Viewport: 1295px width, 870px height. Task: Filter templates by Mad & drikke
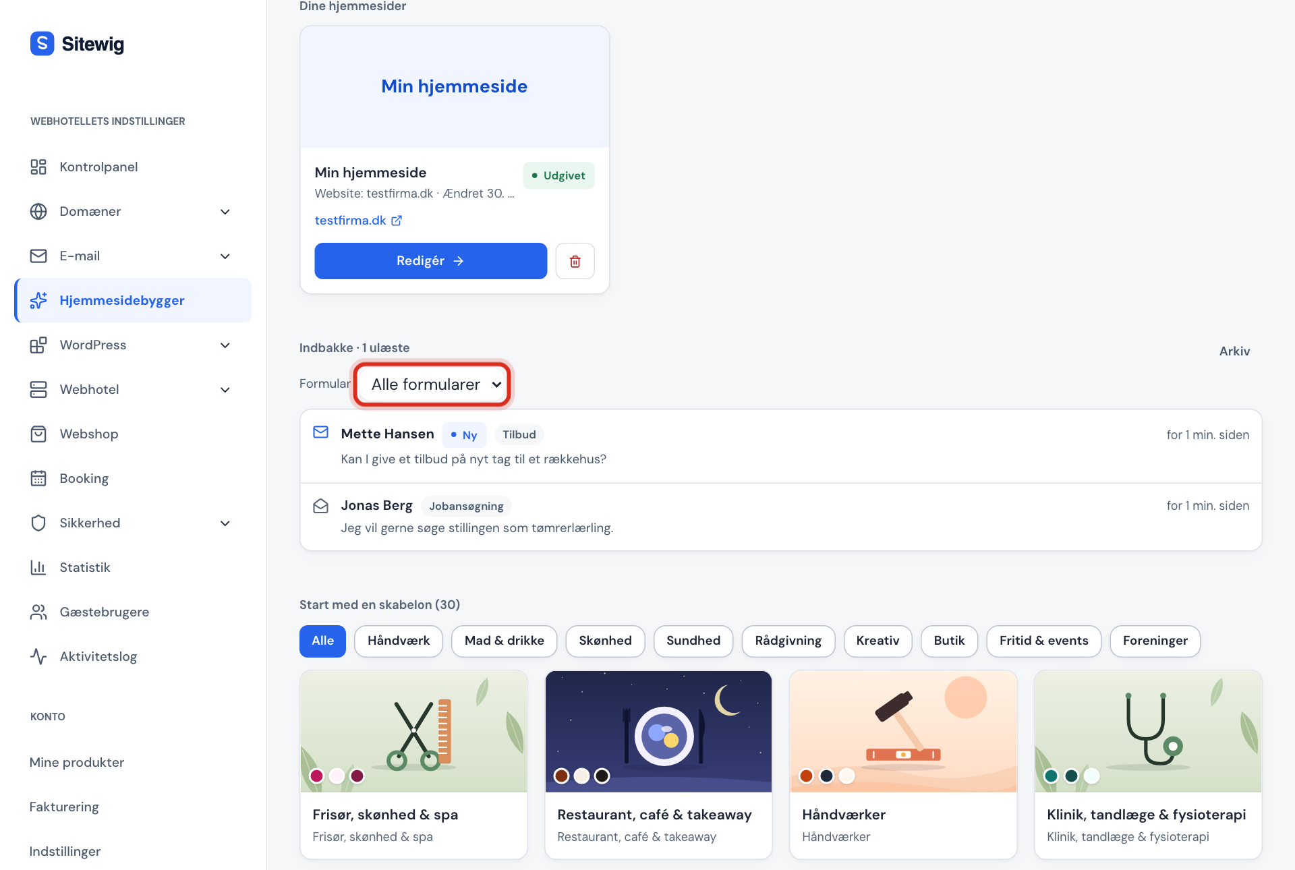[x=505, y=641]
